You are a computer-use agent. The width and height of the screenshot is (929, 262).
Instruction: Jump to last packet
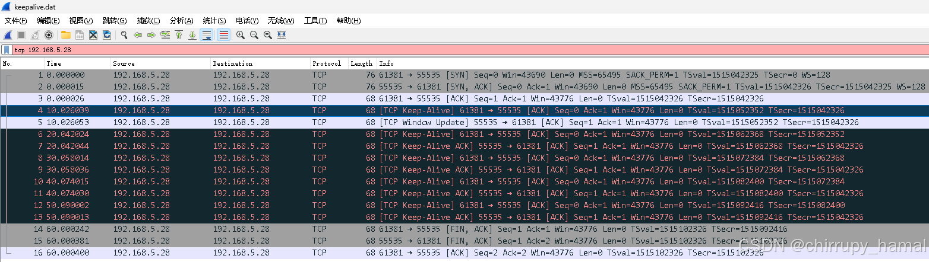pyautogui.click(x=192, y=35)
